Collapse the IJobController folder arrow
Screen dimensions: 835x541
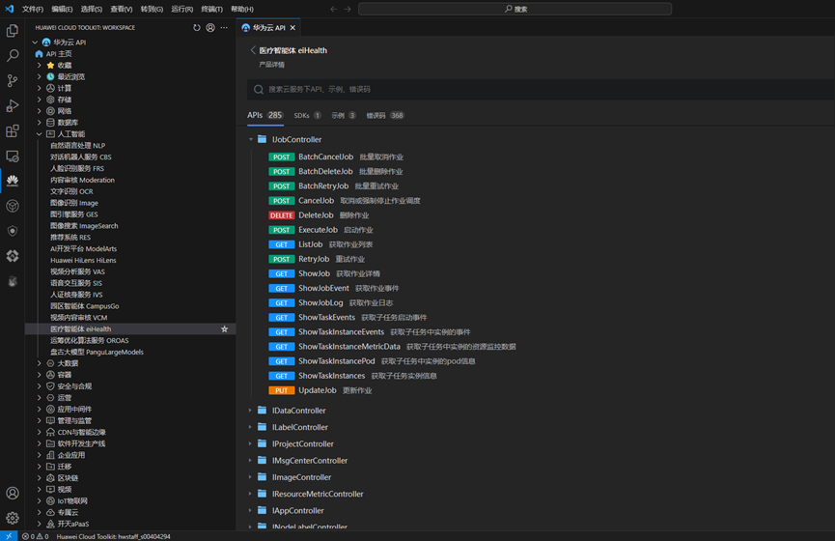(x=251, y=139)
